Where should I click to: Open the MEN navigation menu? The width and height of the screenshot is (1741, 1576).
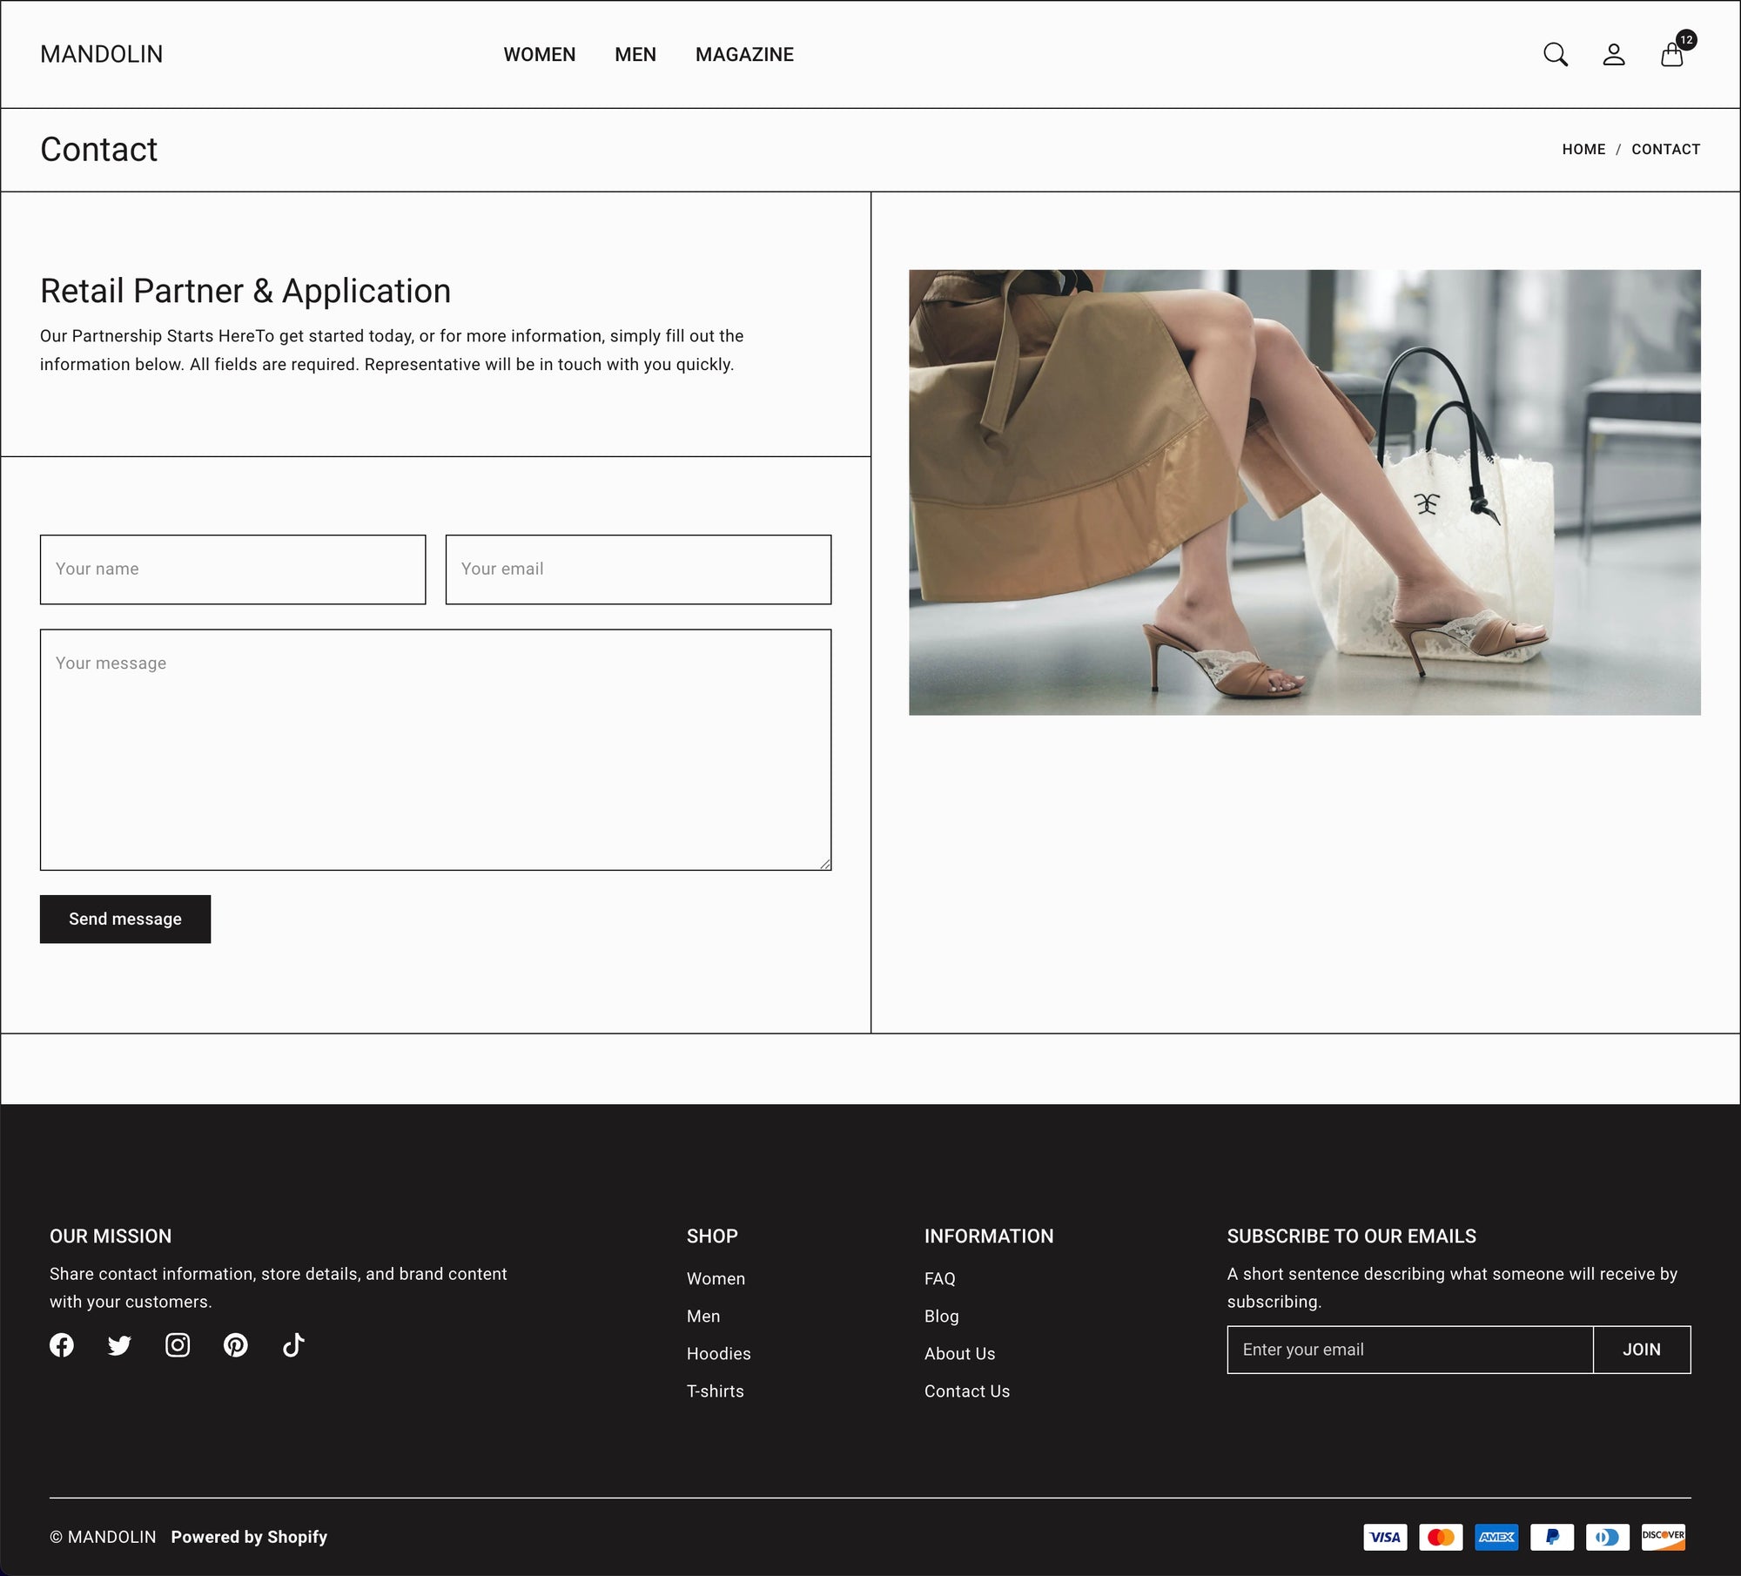coord(635,55)
